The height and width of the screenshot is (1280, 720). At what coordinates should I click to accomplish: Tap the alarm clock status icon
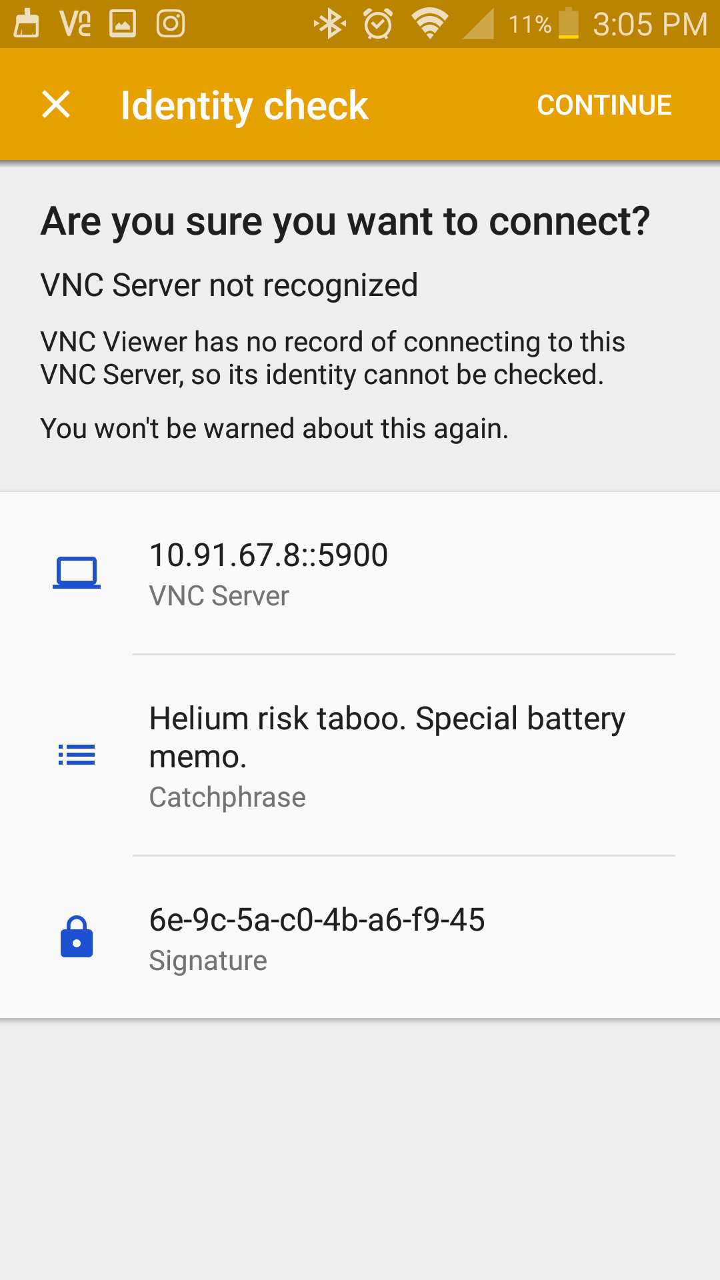click(378, 25)
